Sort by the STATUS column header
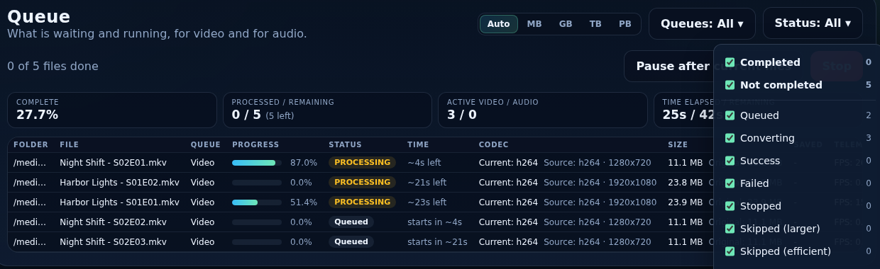880x269 pixels. pos(345,145)
